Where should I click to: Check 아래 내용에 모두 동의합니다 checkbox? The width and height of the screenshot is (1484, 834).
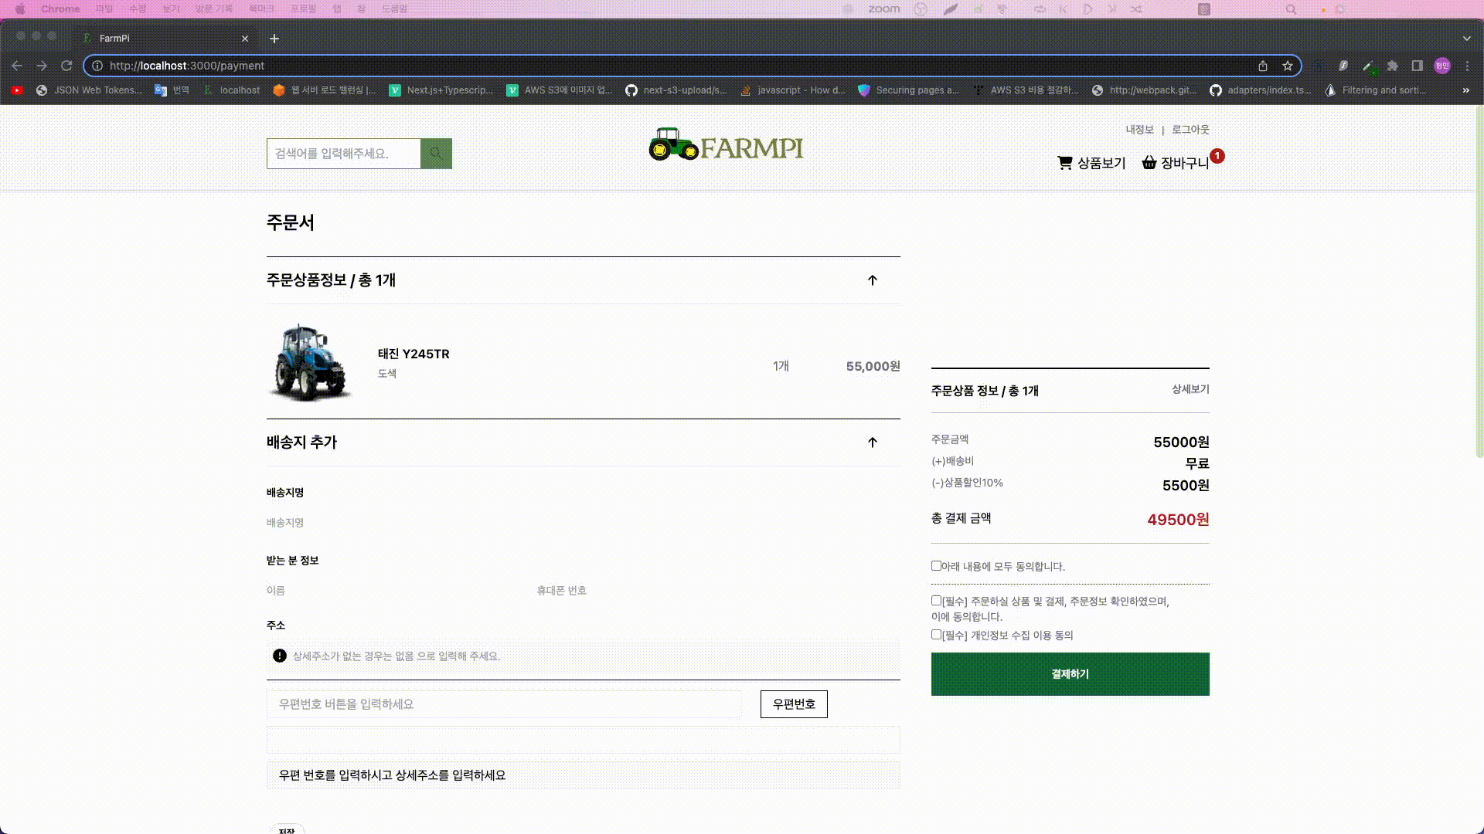click(936, 566)
